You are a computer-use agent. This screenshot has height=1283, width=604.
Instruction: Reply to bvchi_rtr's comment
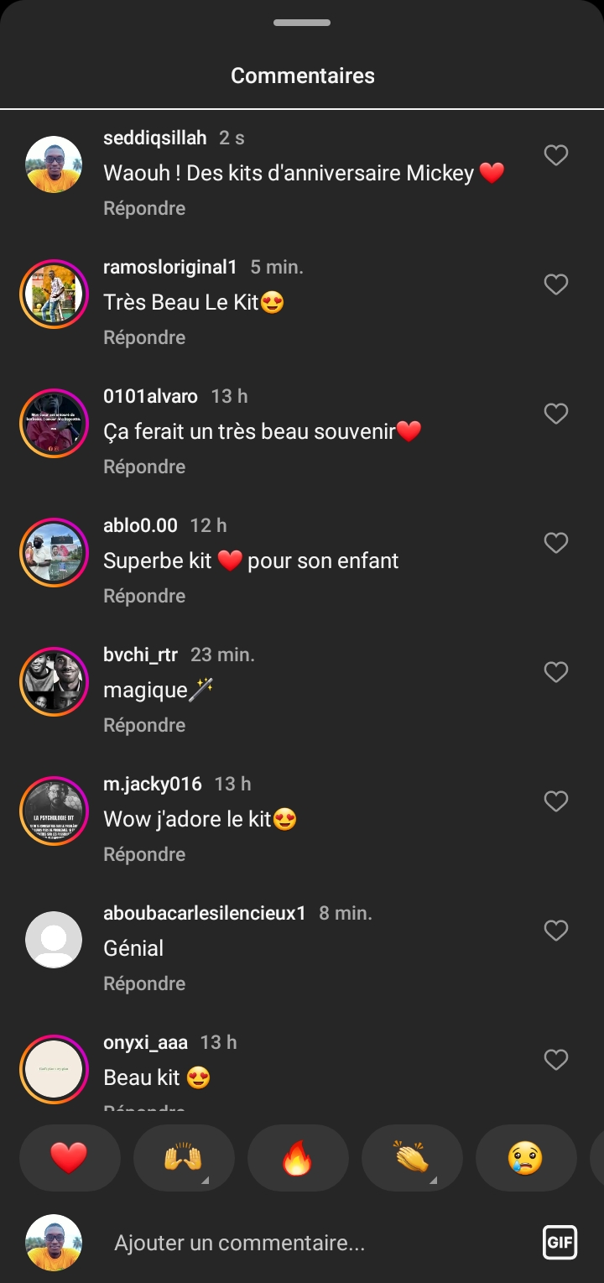coord(144,725)
